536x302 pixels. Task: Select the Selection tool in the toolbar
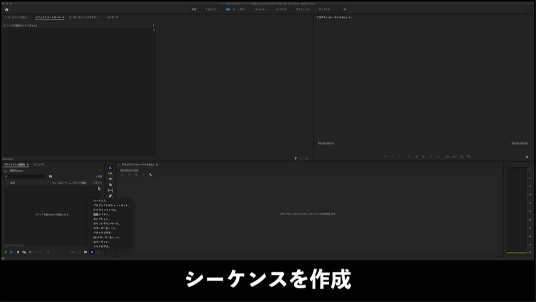110,168
